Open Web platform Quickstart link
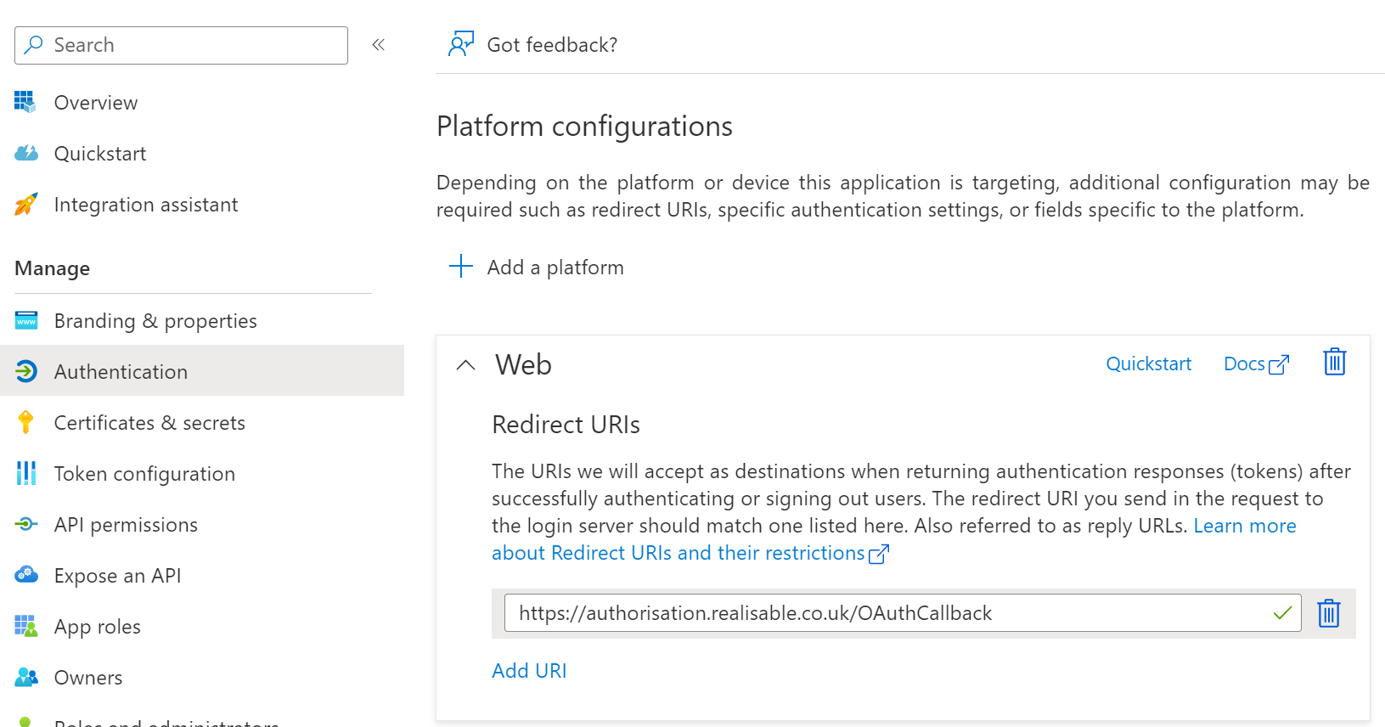Screen dimensions: 1385x727 click(1148, 364)
